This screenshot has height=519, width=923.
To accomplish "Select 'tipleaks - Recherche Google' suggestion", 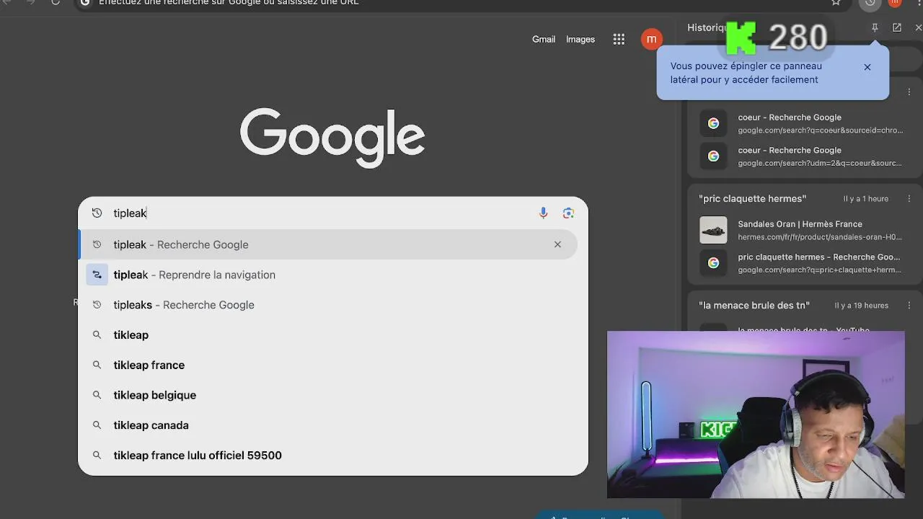I will coord(328,305).
